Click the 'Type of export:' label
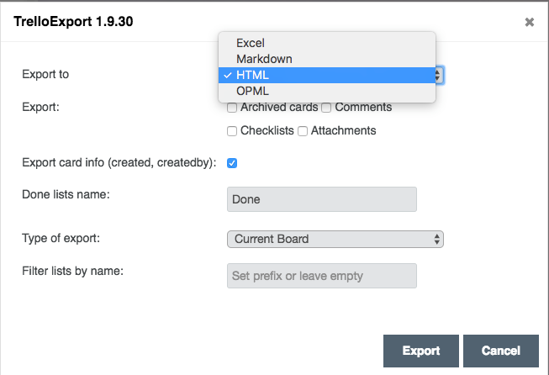This screenshot has height=375, width=549. [61, 238]
